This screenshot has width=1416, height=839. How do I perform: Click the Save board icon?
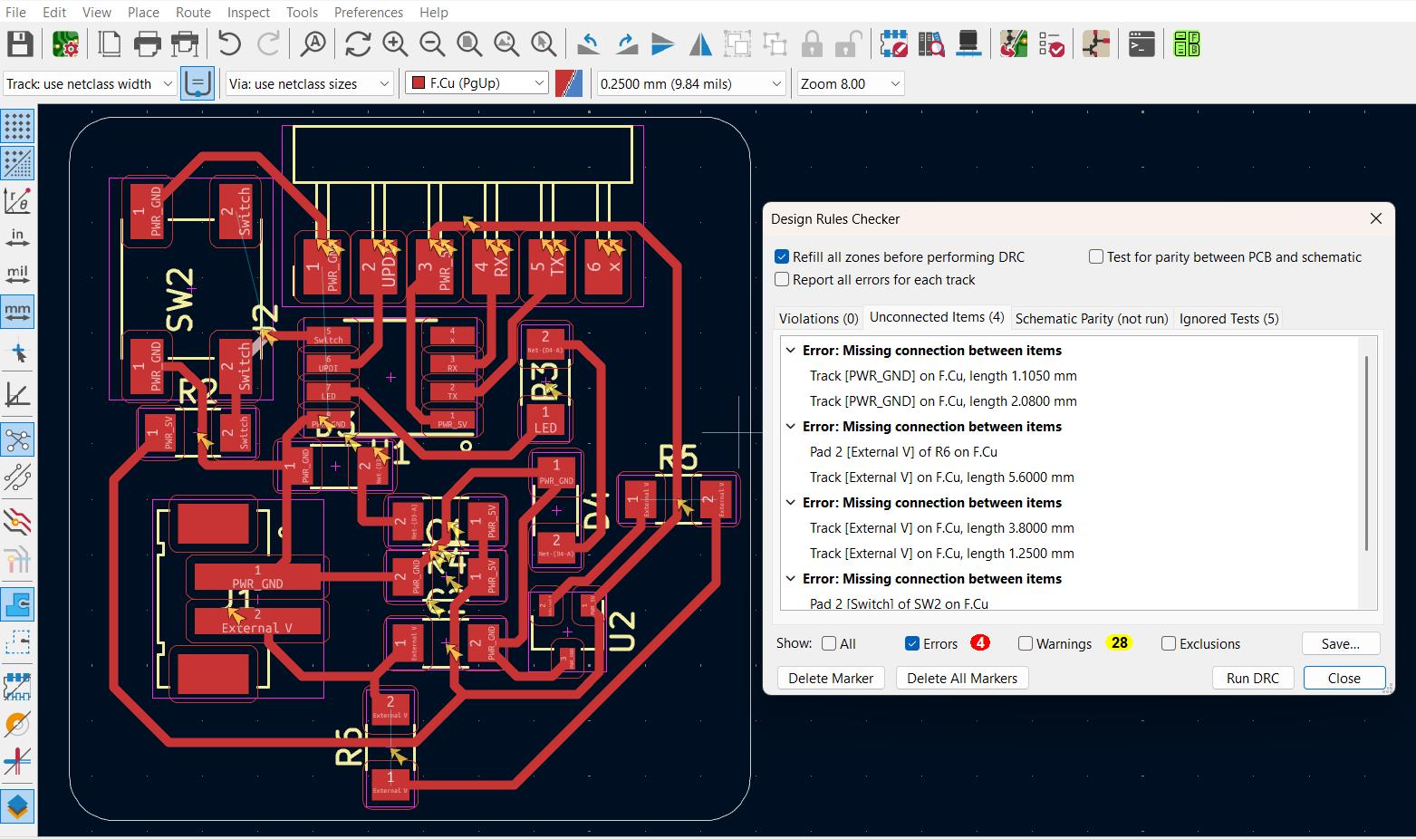(x=20, y=43)
